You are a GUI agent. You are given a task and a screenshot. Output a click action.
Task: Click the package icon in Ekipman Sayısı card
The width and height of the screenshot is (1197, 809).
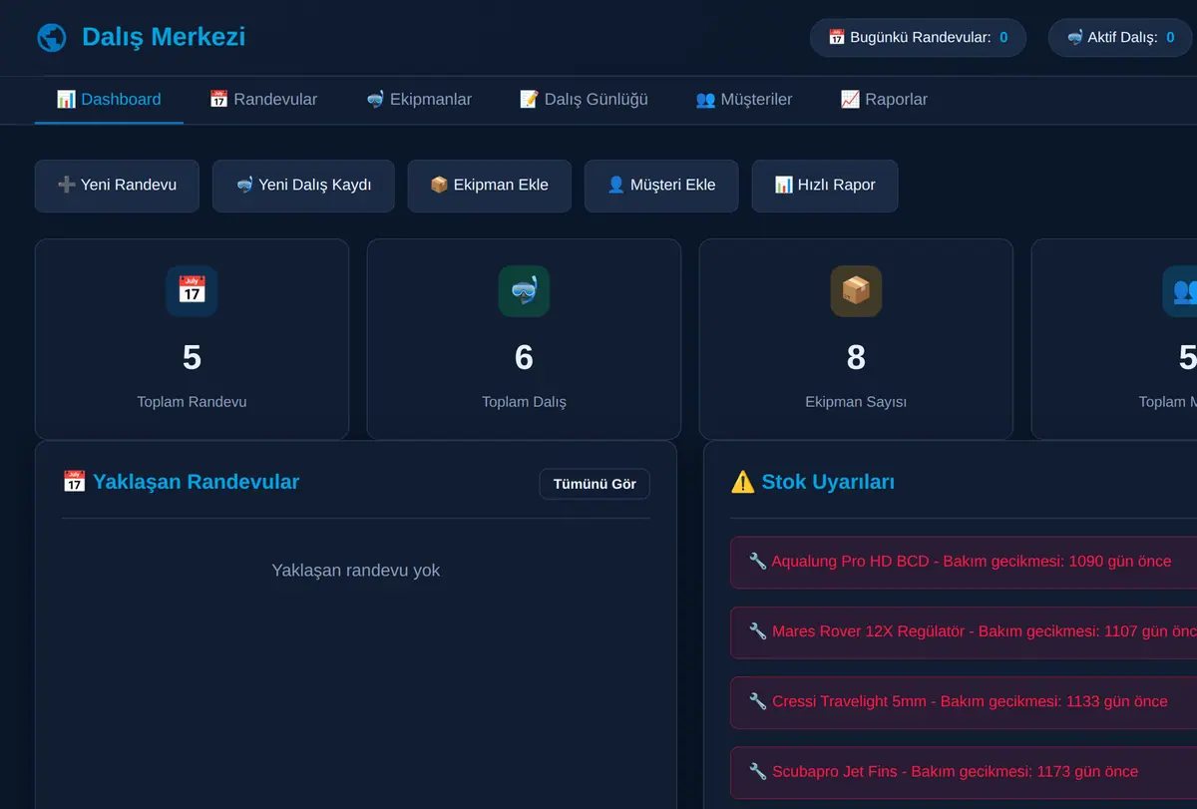tap(856, 290)
